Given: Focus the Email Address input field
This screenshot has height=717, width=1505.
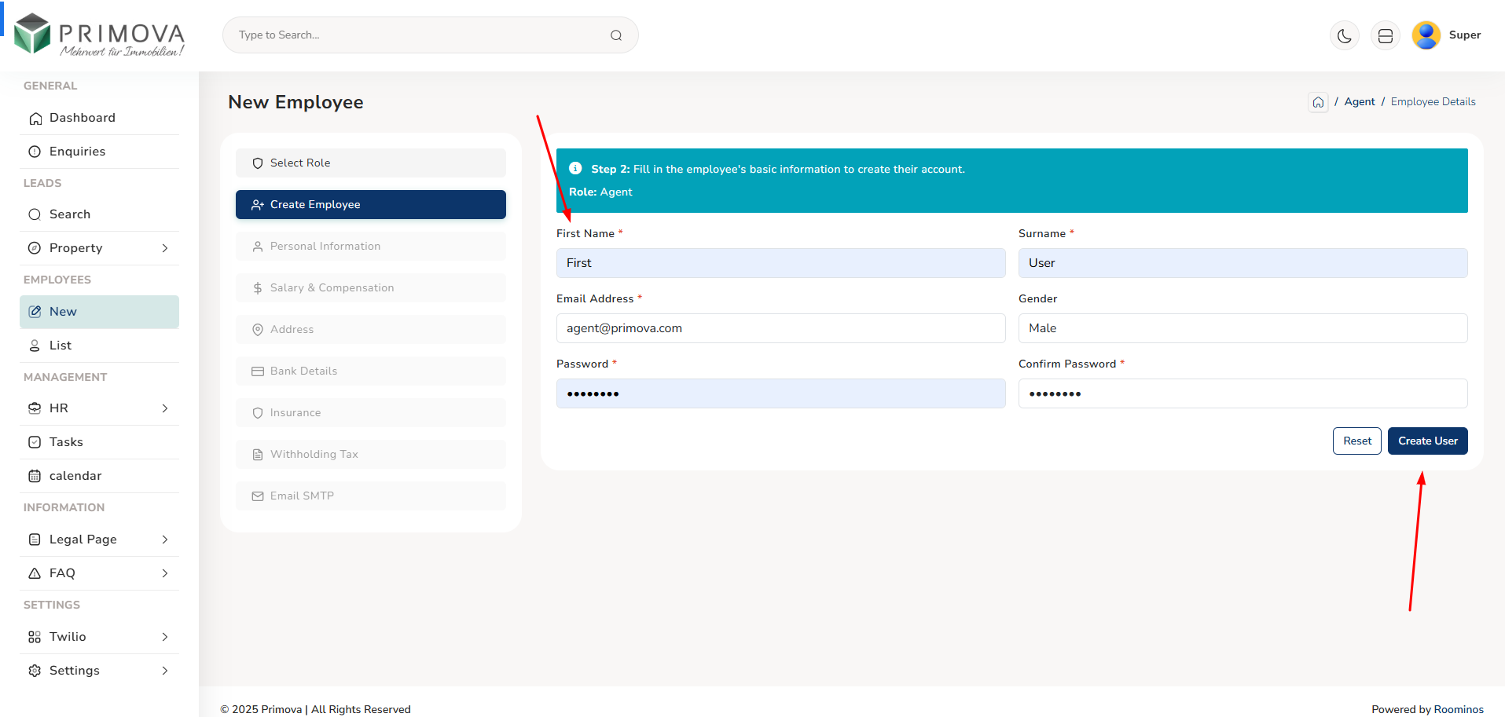Looking at the screenshot, I should coord(780,328).
